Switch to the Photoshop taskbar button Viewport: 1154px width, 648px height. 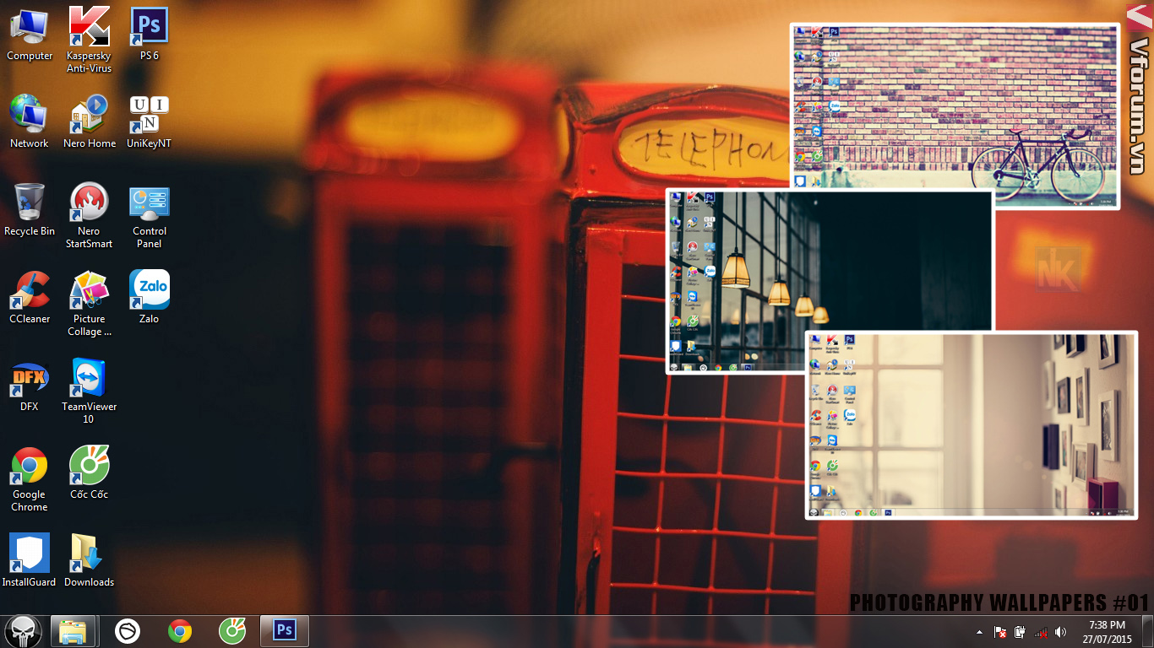(x=285, y=631)
